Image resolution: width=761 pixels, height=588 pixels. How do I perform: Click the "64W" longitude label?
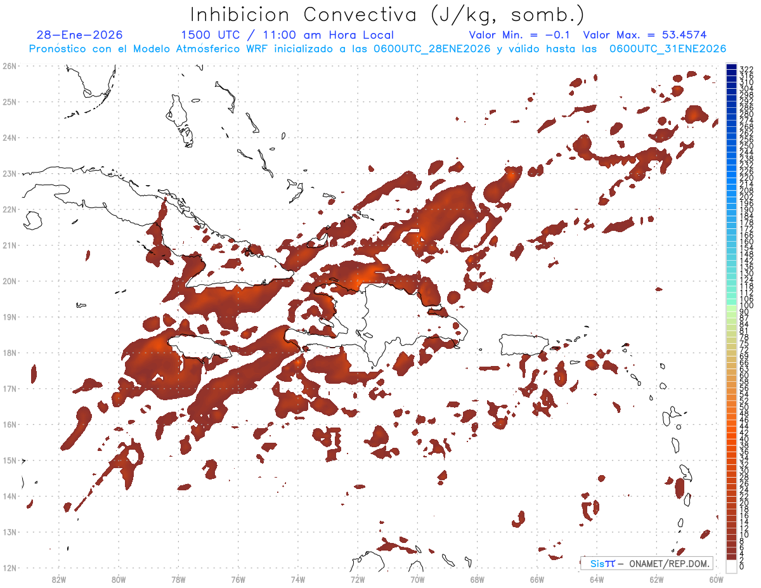[597, 579]
